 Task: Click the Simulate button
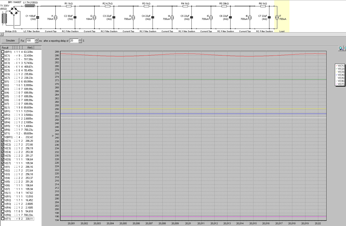[10, 41]
